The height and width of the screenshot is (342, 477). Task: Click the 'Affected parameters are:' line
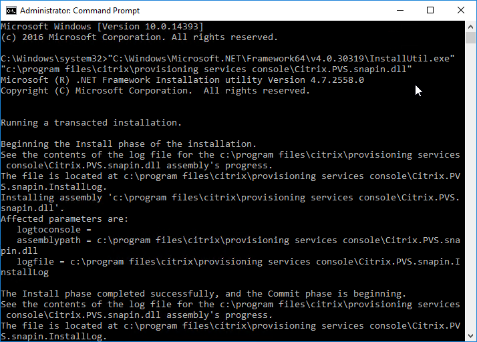(65, 219)
